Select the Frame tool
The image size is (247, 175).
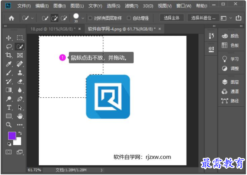tap(20, 55)
